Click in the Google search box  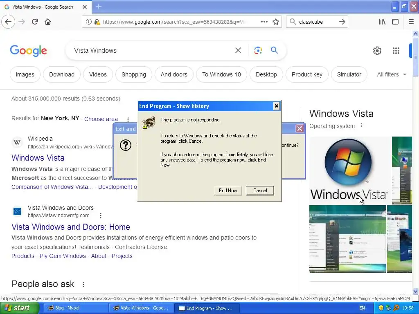tap(152, 50)
